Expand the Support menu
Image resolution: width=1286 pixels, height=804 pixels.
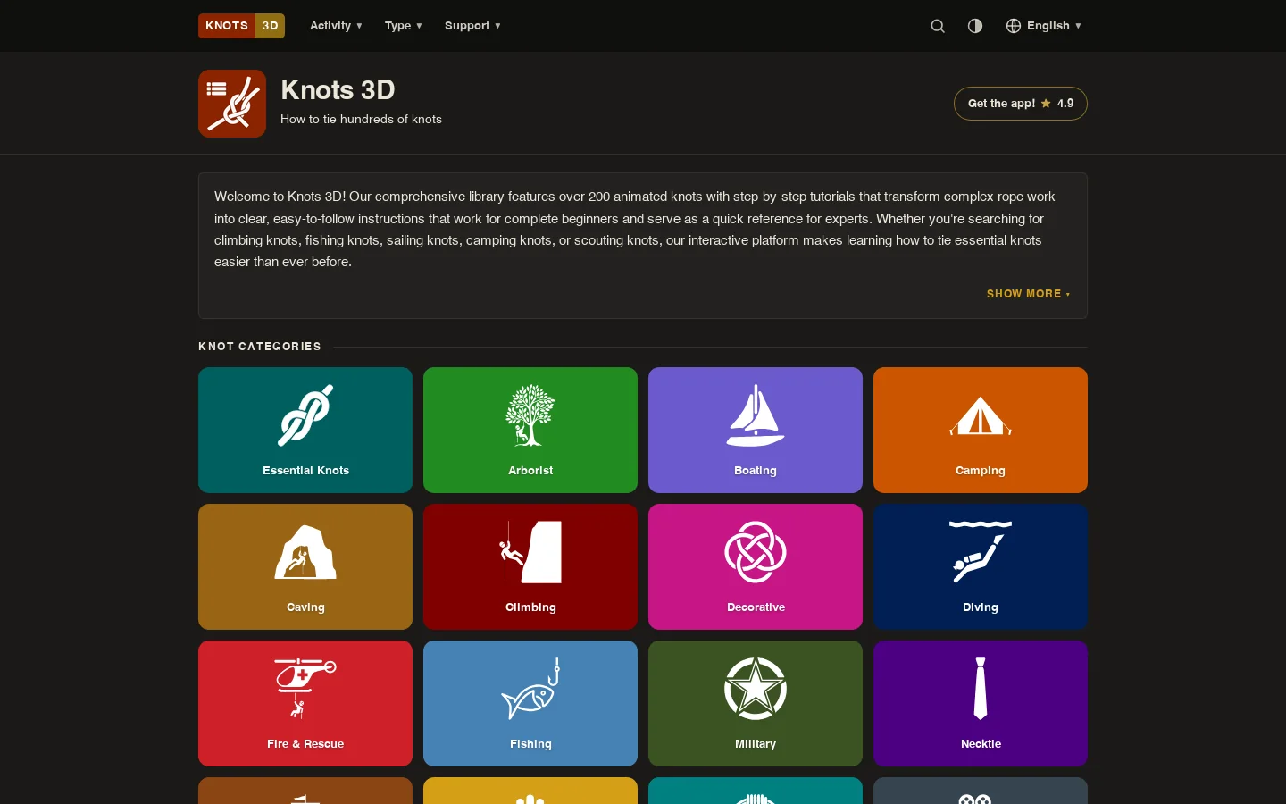pos(472,26)
